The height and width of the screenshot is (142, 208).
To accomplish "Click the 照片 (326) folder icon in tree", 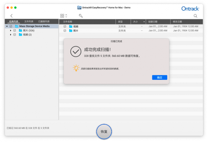I will click(20, 31).
